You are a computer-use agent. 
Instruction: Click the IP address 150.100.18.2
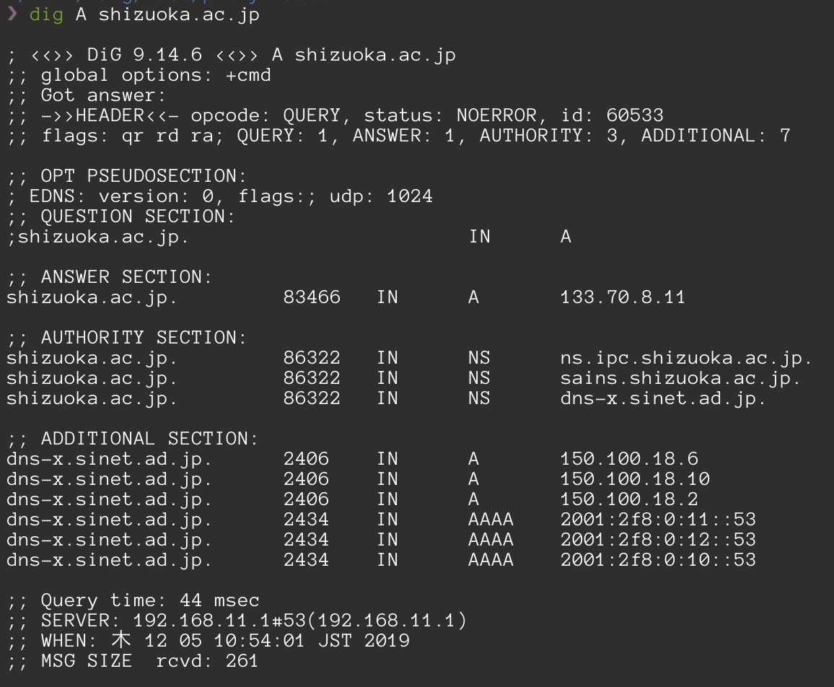click(629, 499)
